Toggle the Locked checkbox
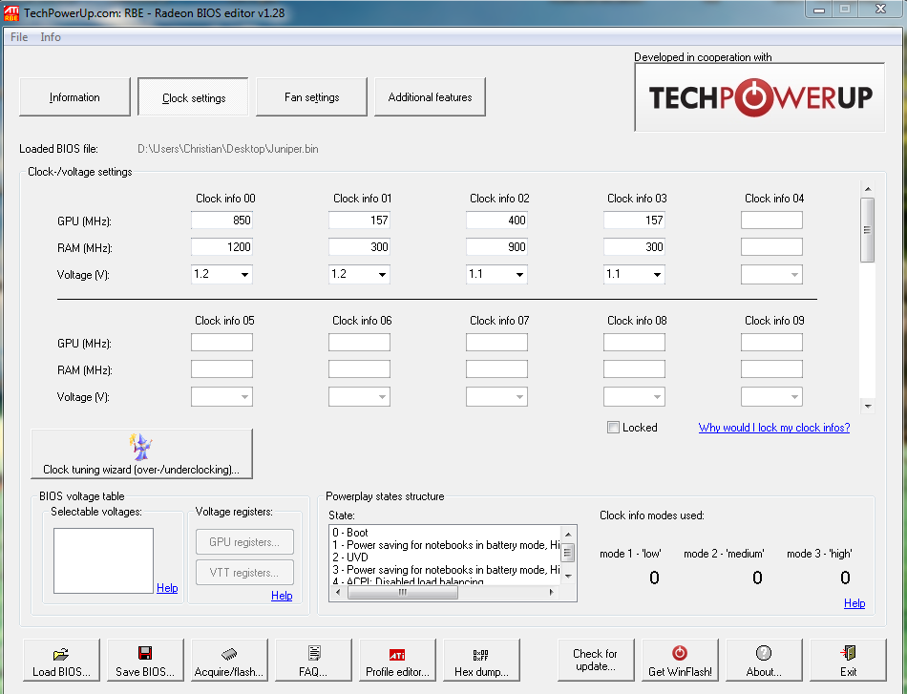Image resolution: width=907 pixels, height=694 pixels. coord(613,428)
